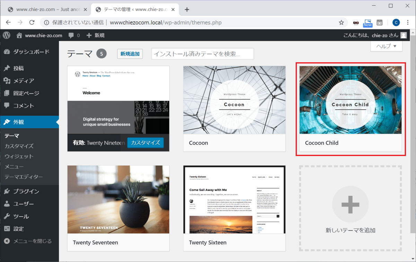Click 新しいテーマを追加 add theme tile
This screenshot has width=416, height=262.
click(x=350, y=208)
